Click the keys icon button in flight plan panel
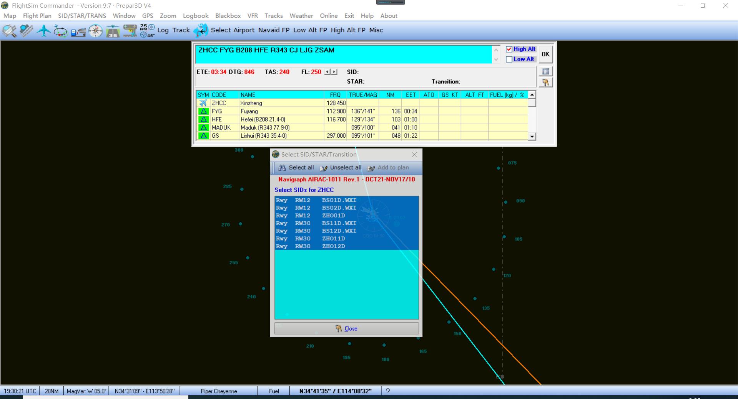The width and height of the screenshot is (738, 399). tap(545, 82)
